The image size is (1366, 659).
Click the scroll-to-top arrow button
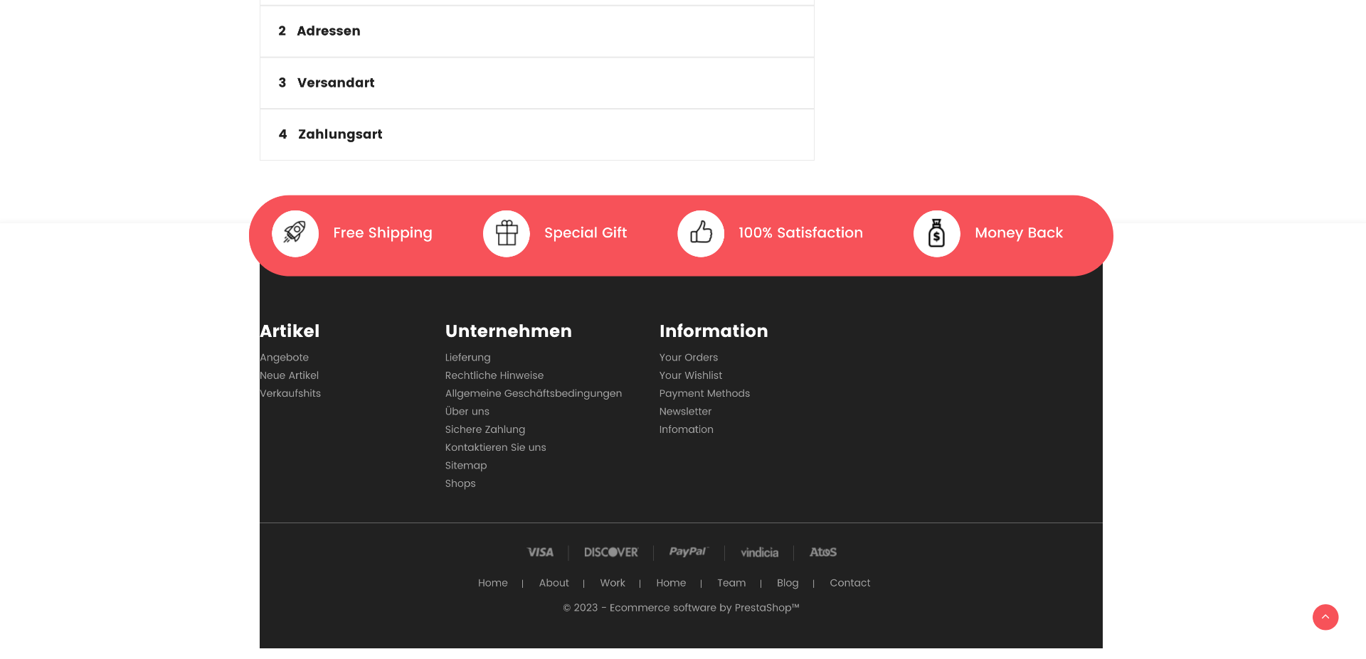(x=1325, y=617)
